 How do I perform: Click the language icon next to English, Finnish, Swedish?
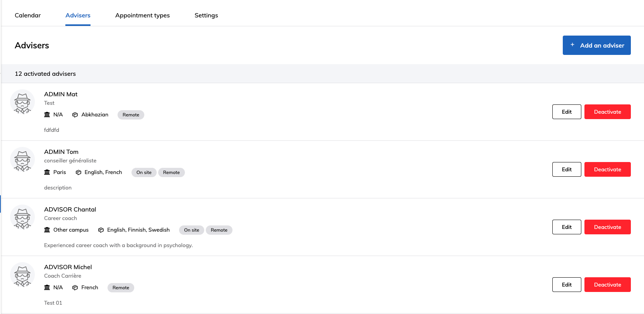pos(101,230)
